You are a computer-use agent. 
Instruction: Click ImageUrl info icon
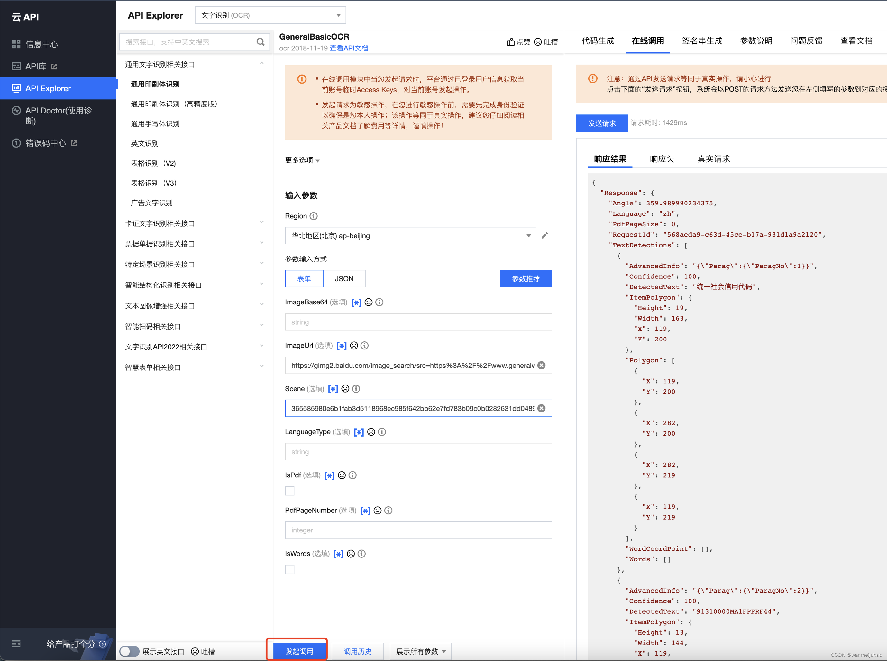(365, 346)
